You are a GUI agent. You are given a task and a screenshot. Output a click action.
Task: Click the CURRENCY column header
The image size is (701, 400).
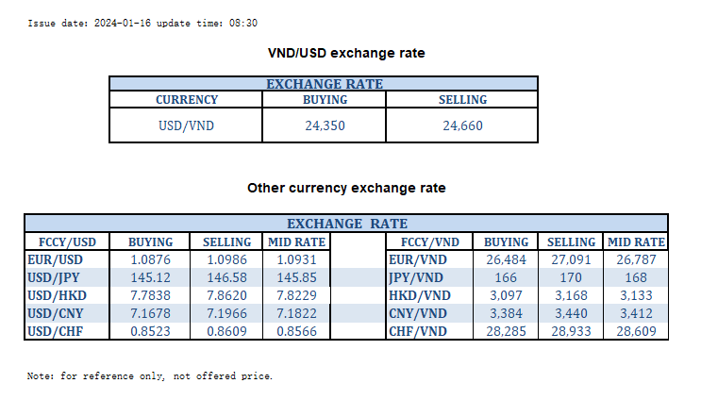point(186,100)
